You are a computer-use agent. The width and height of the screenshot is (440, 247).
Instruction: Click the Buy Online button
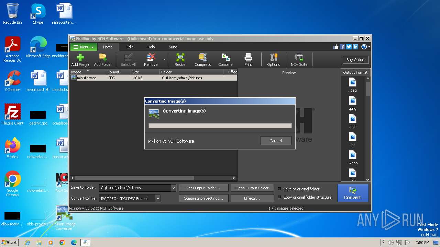355,60
